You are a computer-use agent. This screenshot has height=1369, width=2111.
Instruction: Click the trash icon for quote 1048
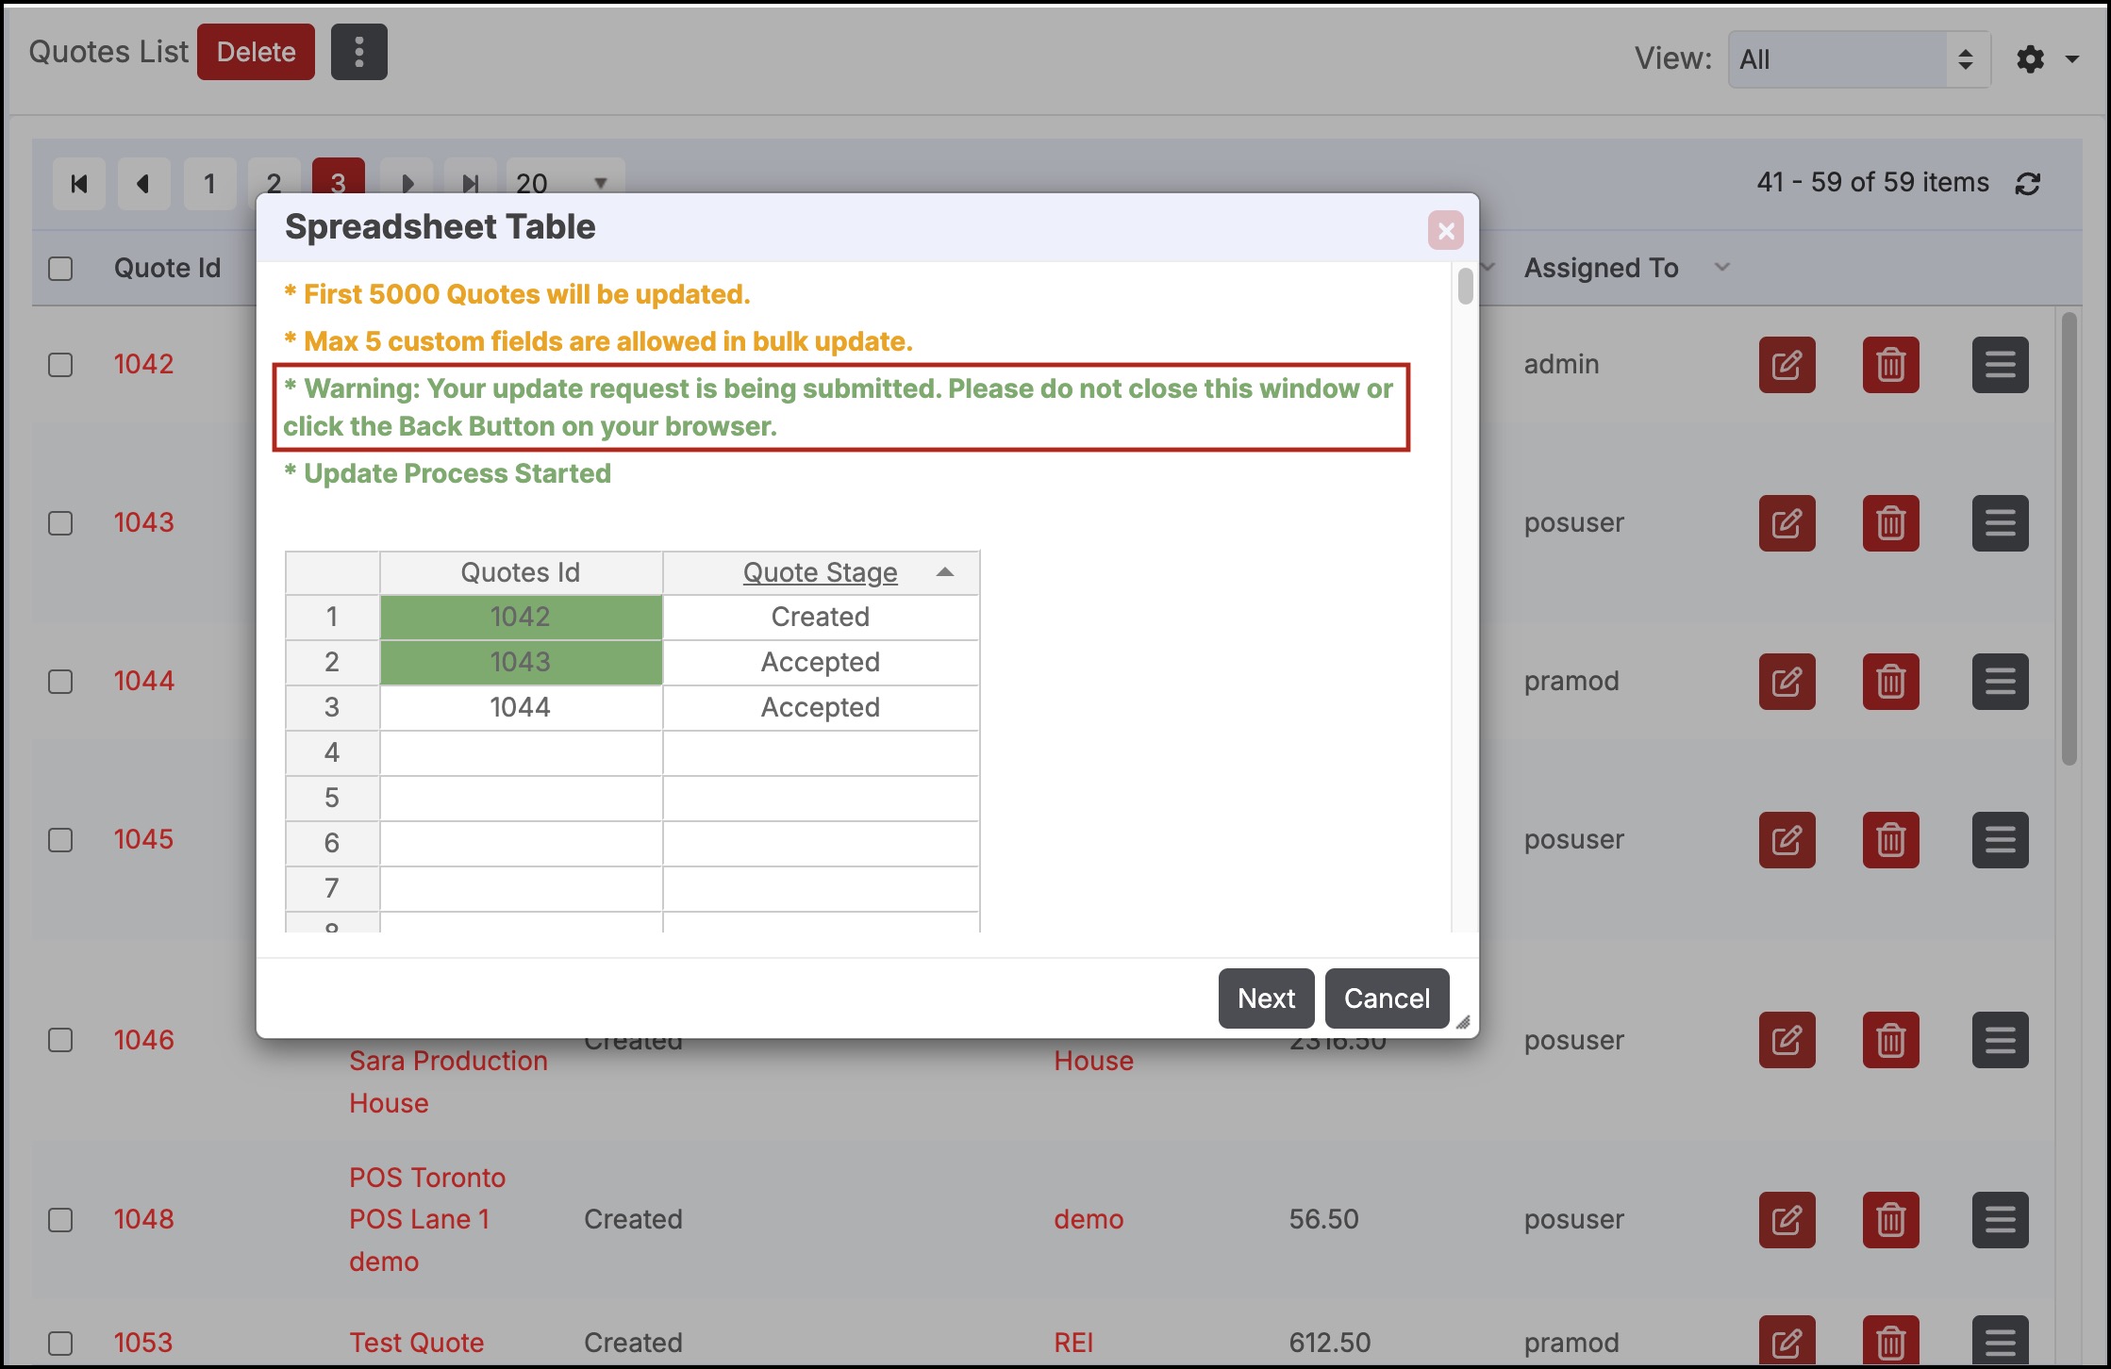tap(1890, 1220)
